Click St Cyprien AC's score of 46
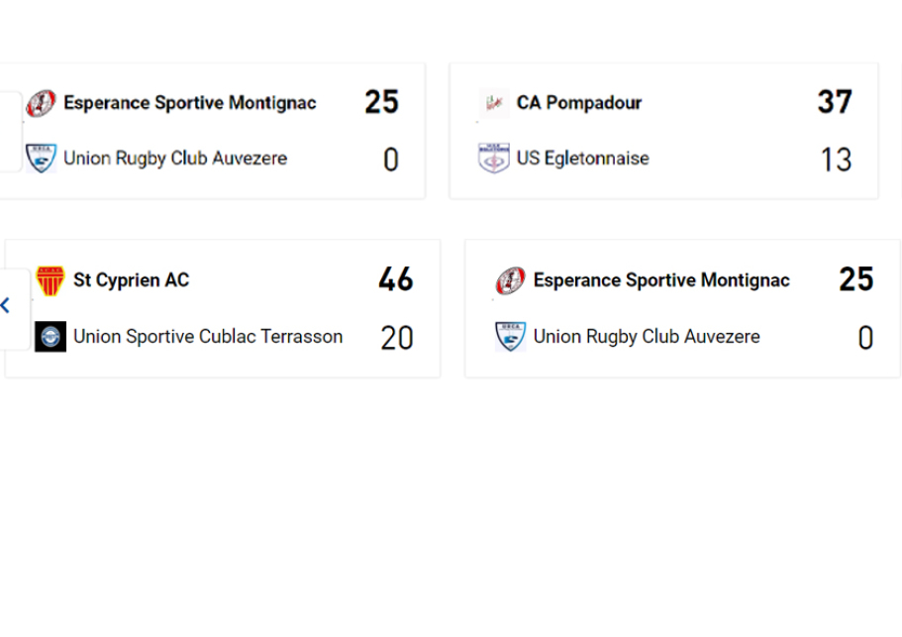The width and height of the screenshot is (902, 637). [395, 280]
